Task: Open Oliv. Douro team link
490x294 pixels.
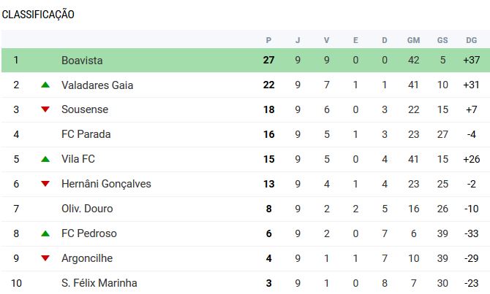Action: tap(88, 209)
